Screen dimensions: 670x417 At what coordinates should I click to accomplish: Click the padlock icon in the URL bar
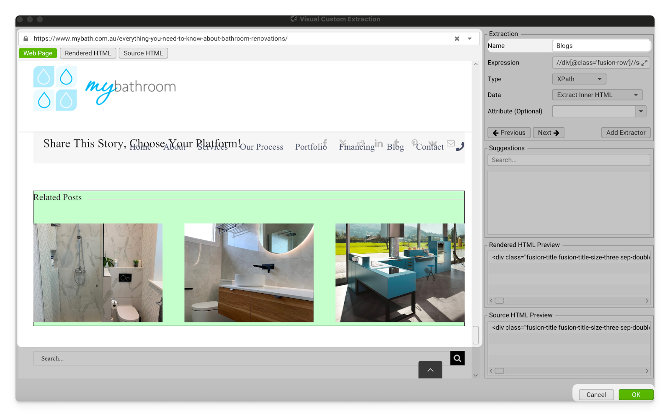tap(26, 38)
